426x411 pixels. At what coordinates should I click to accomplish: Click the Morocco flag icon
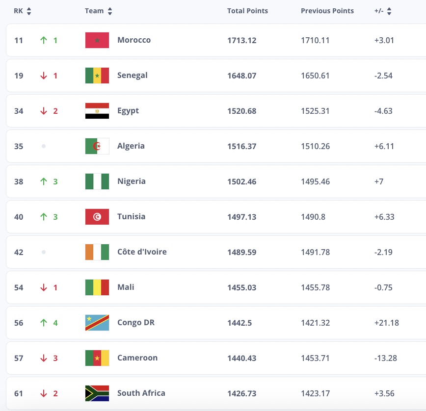click(x=97, y=40)
